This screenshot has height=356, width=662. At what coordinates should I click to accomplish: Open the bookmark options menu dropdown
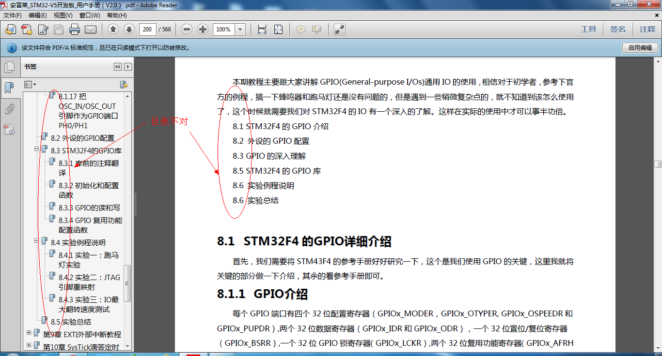[30, 85]
